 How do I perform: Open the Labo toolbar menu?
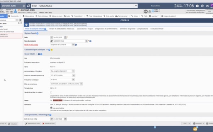point(67,16)
